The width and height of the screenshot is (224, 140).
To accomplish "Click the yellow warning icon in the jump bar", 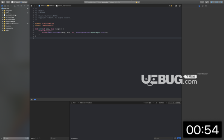I will tap(171, 6).
